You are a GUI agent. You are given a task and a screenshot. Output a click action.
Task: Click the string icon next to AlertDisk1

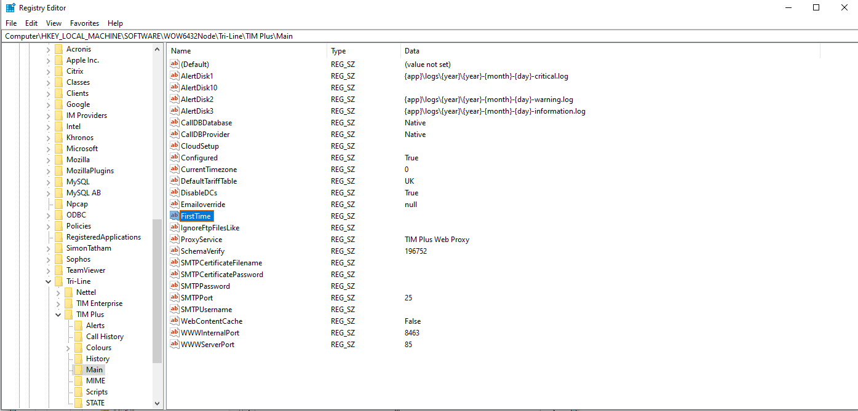(175, 76)
